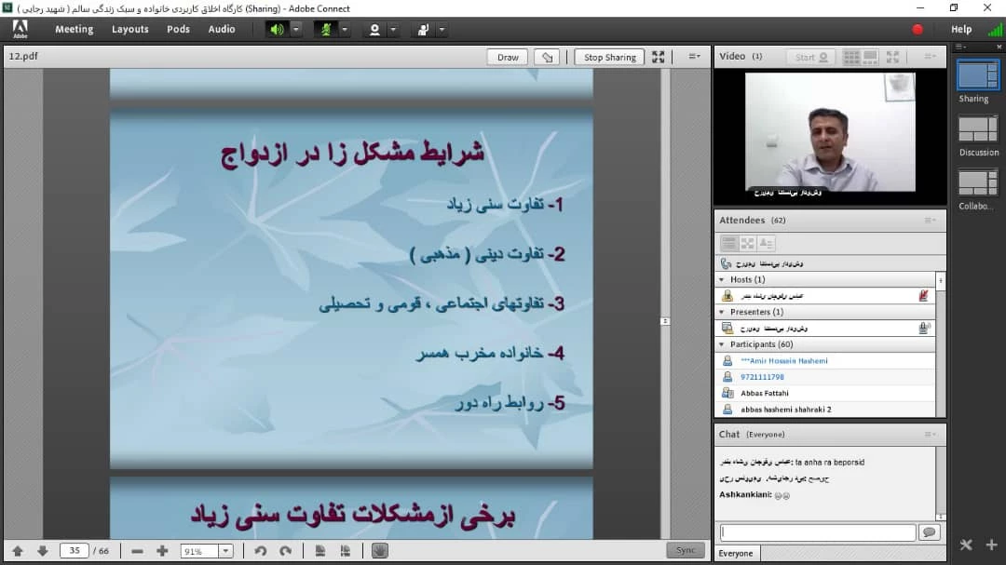Image resolution: width=1006 pixels, height=565 pixels.
Task: Toggle full screen for the Share pod
Action: pos(659,57)
